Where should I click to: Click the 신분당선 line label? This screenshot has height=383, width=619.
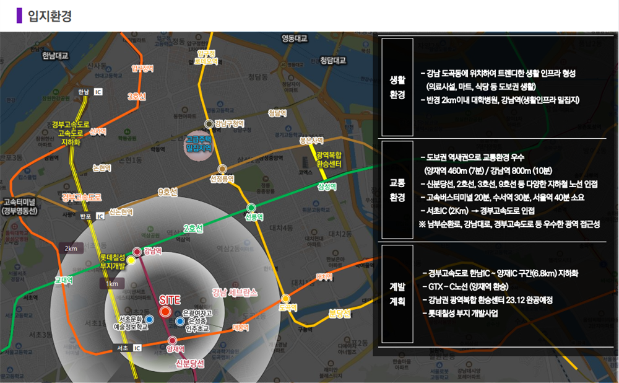[190, 364]
